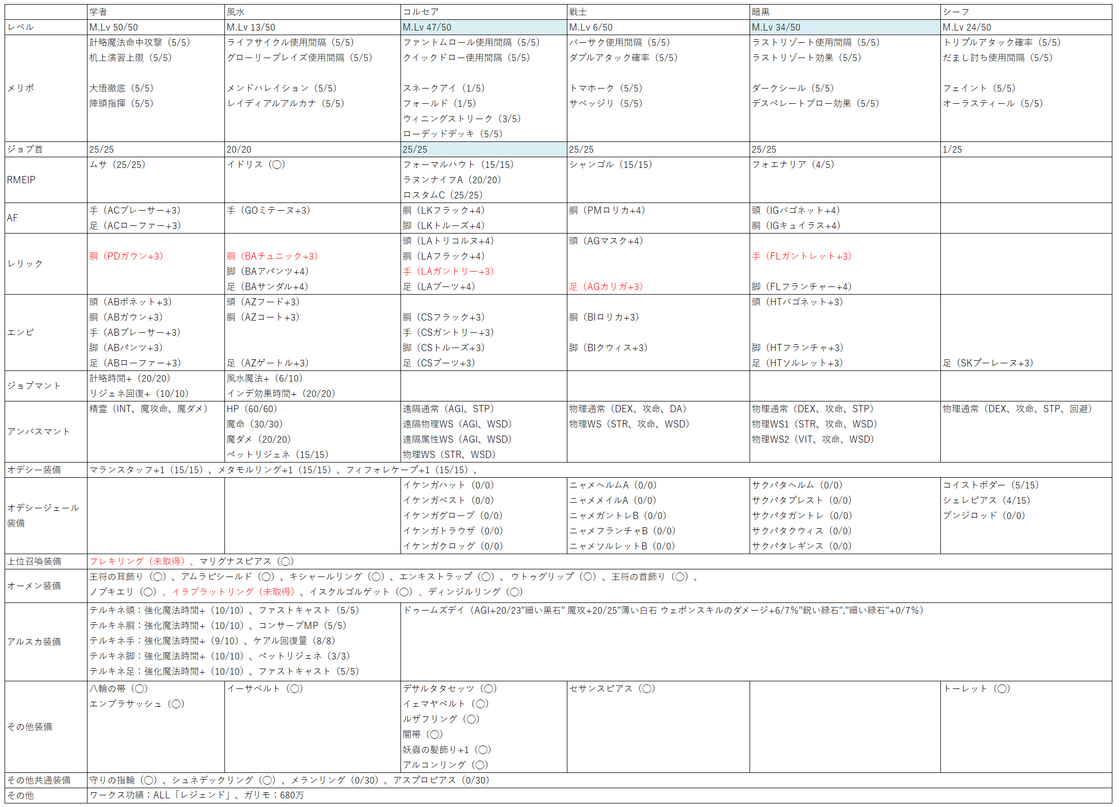Click the セサンスピアス（〇）cell

pyautogui.click(x=612, y=688)
